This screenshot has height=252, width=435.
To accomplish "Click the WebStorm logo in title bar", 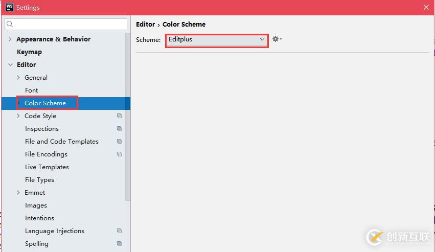I will (9, 7).
